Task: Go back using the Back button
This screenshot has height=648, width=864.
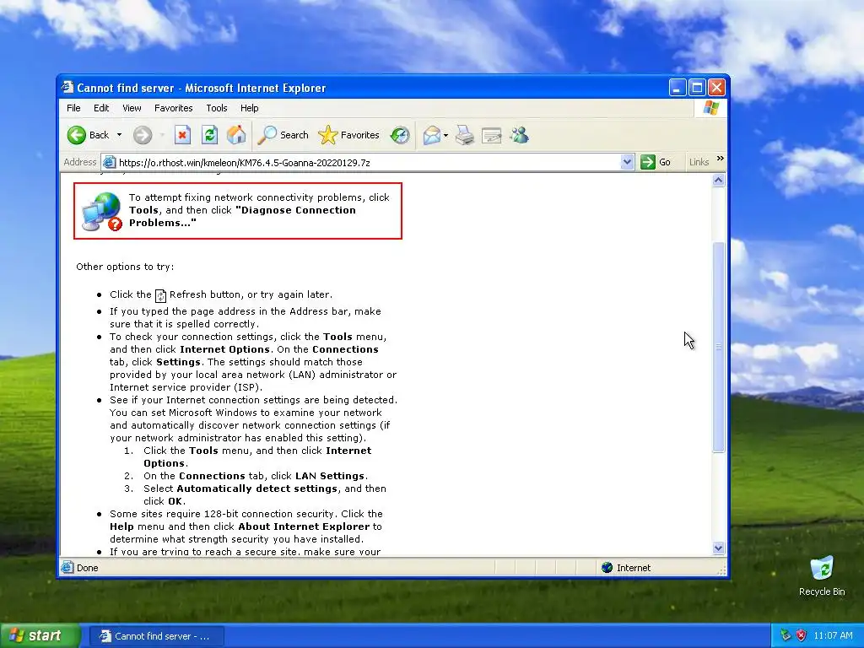Action: 88,135
